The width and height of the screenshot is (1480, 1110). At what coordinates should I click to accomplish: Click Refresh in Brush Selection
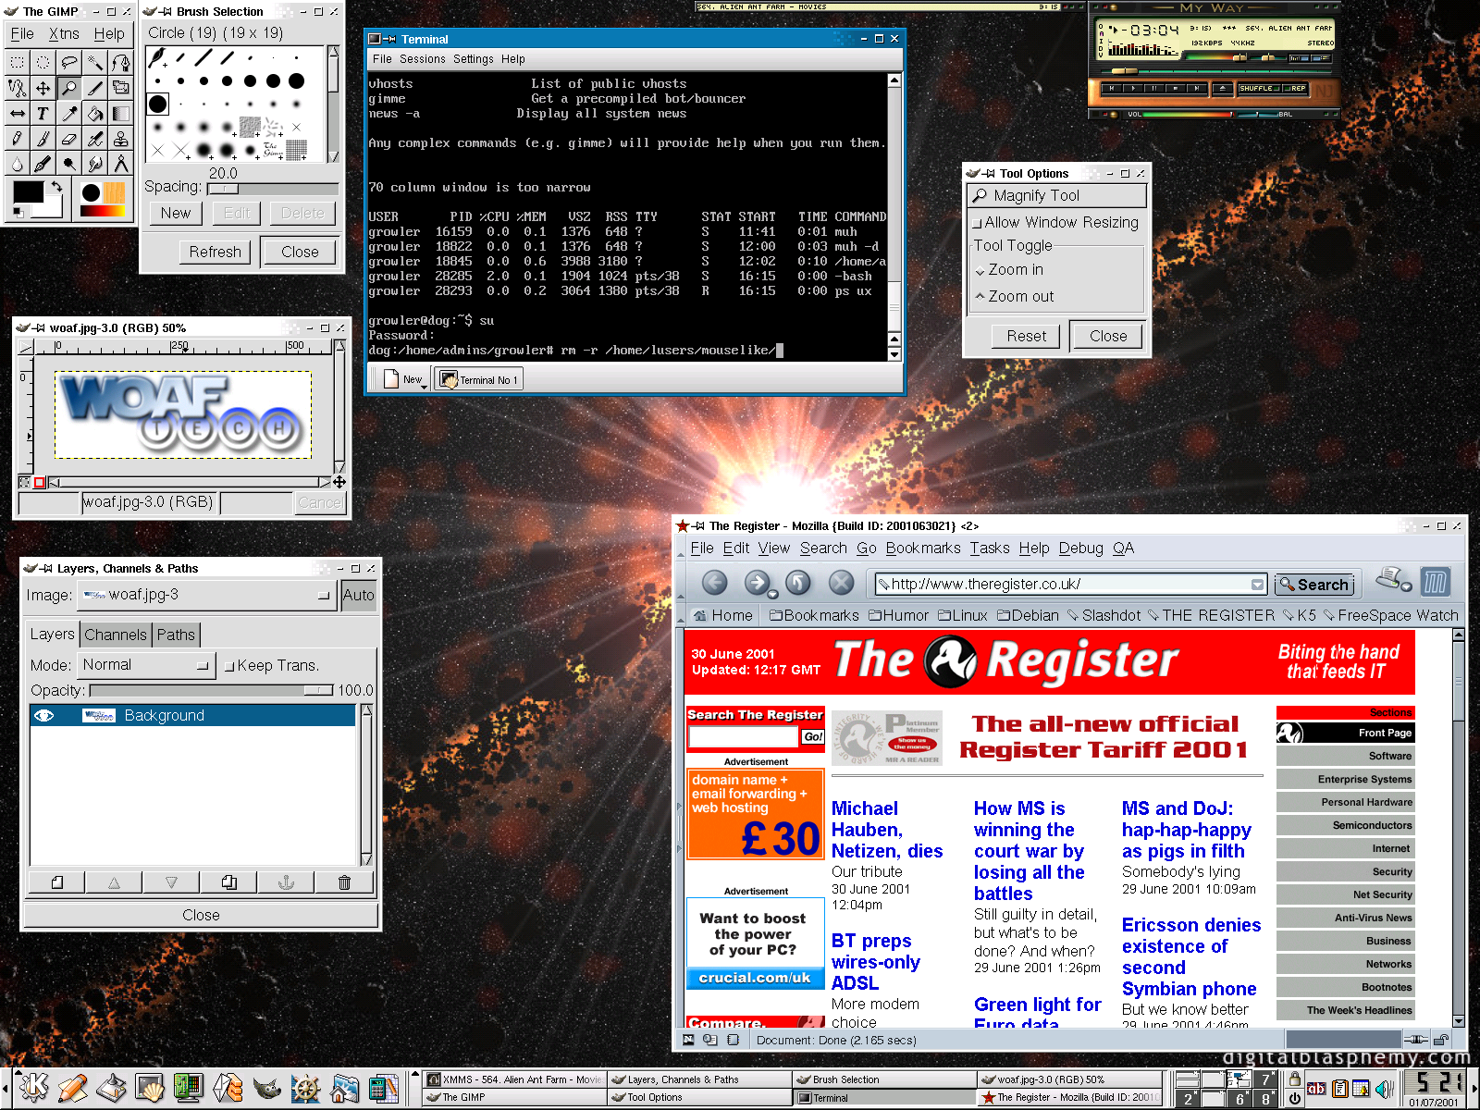[215, 252]
